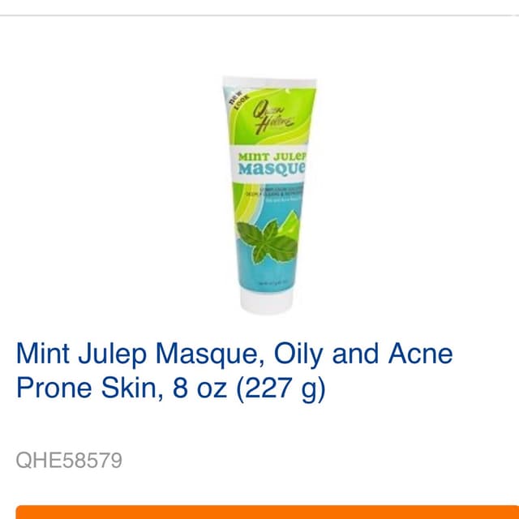Click the small description text under Masque label
Viewport: 519px width, 519px height.
tap(274, 195)
